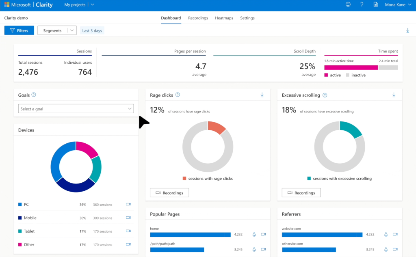Download Excessive scrolling data
The image size is (416, 257).
click(394, 95)
